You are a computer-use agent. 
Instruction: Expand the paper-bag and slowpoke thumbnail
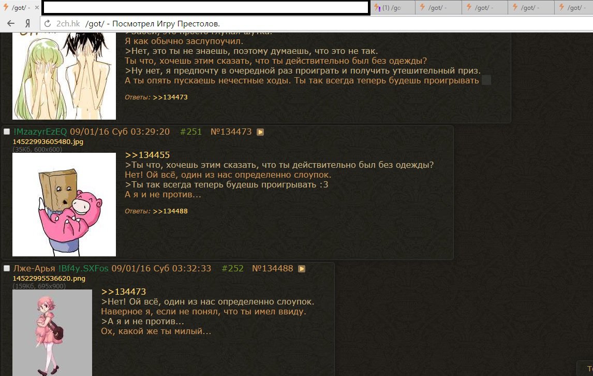tap(64, 205)
